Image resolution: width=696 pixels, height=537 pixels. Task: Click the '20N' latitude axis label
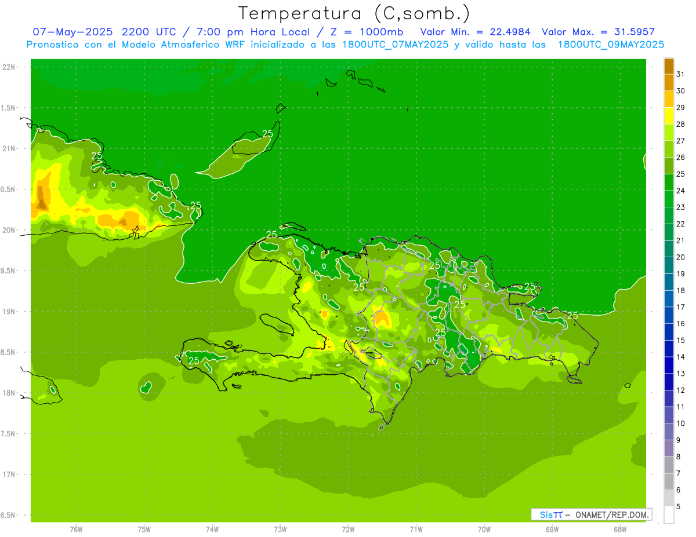pyautogui.click(x=9, y=230)
